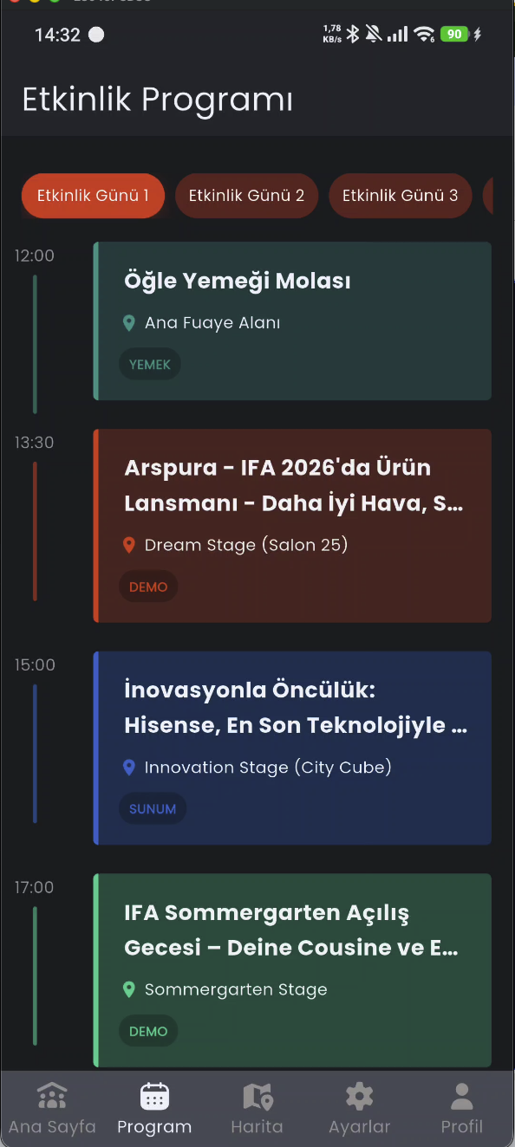Open the Öğle Yemeği Molası event card
Screen dimensions: 515x1147
tap(292, 321)
